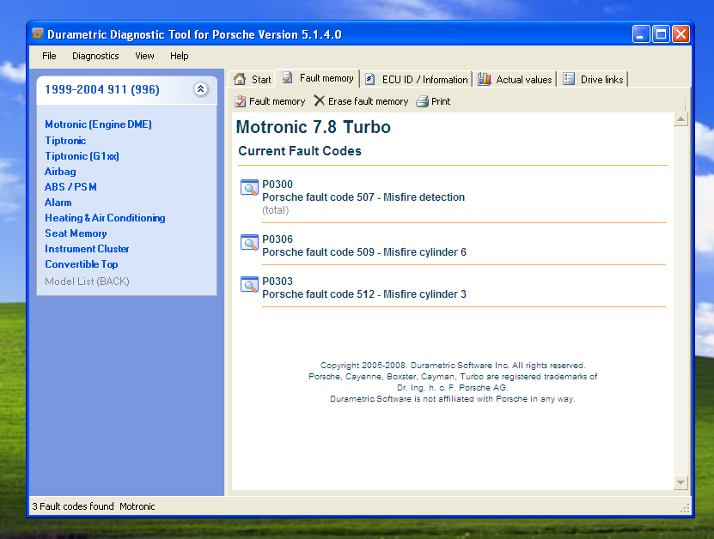
Task: Collapse the 1999-2004 911 (996) panel
Action: [x=200, y=89]
